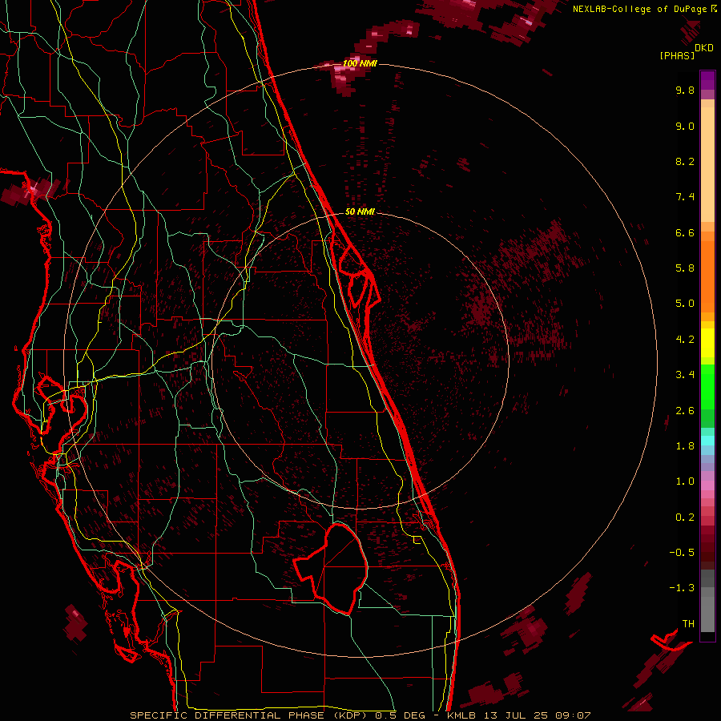
Task: Select the bright yellow color bar segment
Action: [x=707, y=343]
